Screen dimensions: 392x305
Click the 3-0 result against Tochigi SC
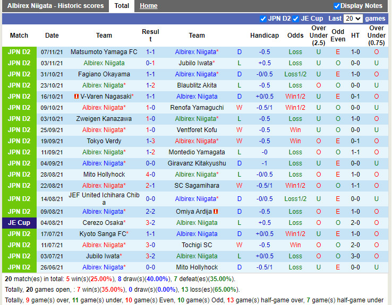click(150, 245)
